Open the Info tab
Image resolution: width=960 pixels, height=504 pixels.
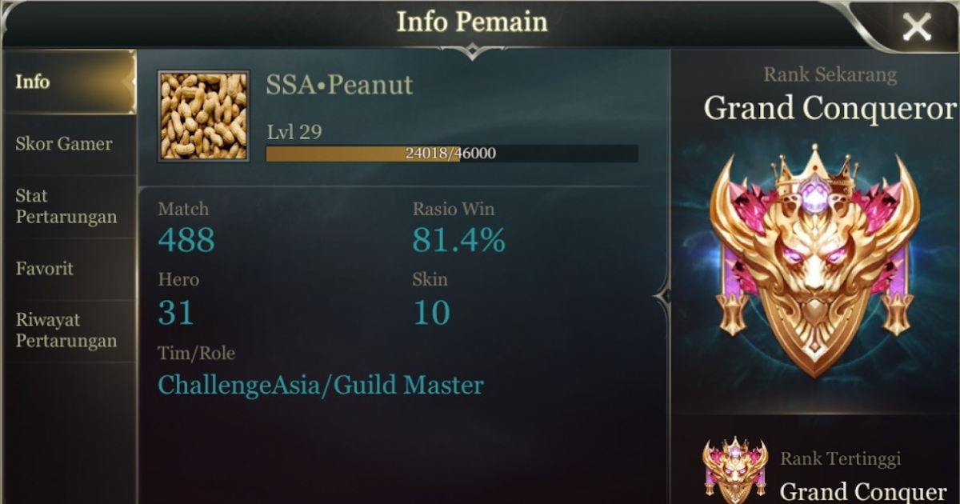click(69, 82)
